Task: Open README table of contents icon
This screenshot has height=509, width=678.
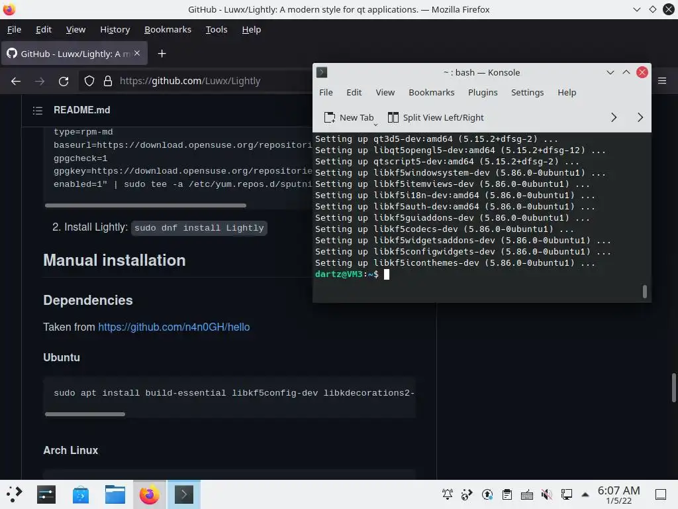Action: pyautogui.click(x=38, y=111)
